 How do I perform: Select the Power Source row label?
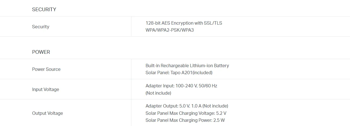[x=46, y=69]
